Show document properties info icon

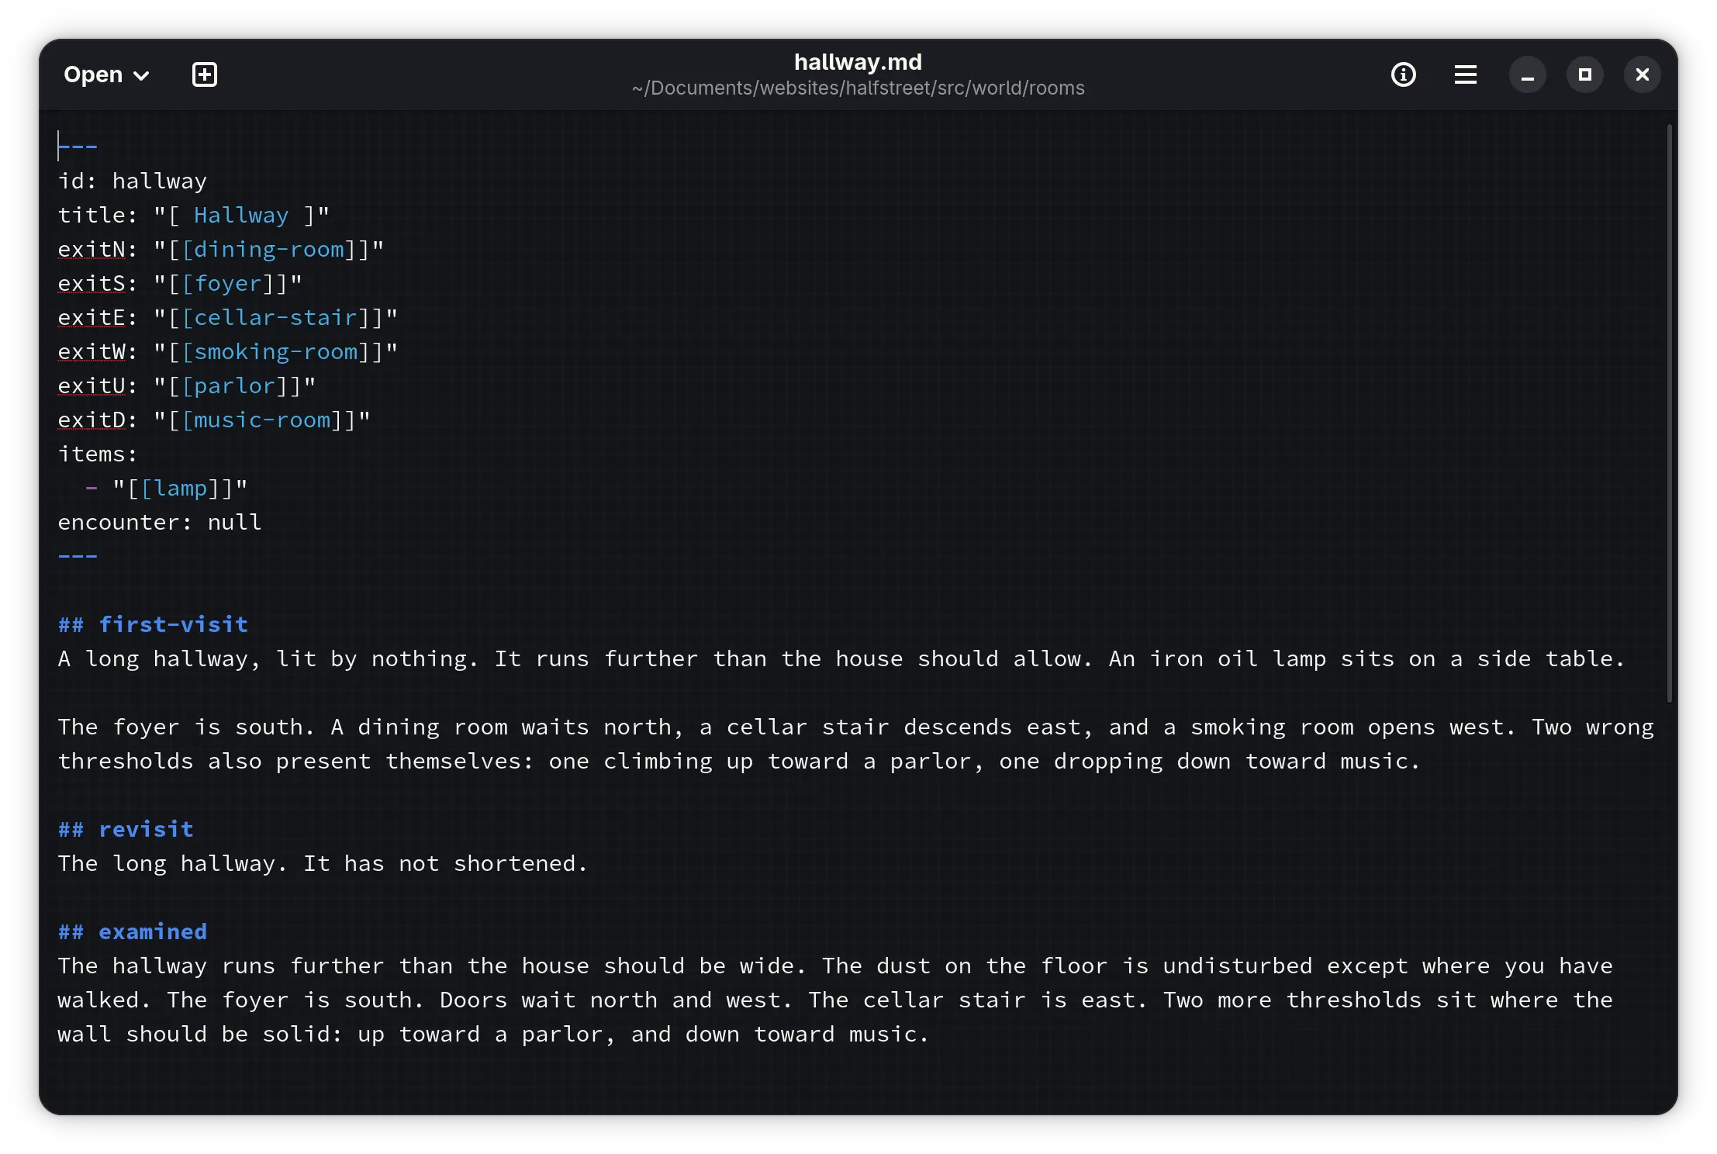(x=1404, y=74)
